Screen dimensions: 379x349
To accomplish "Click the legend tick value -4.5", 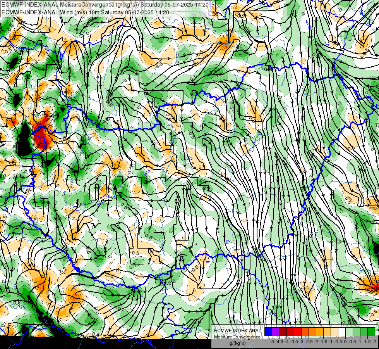I will (279, 342).
